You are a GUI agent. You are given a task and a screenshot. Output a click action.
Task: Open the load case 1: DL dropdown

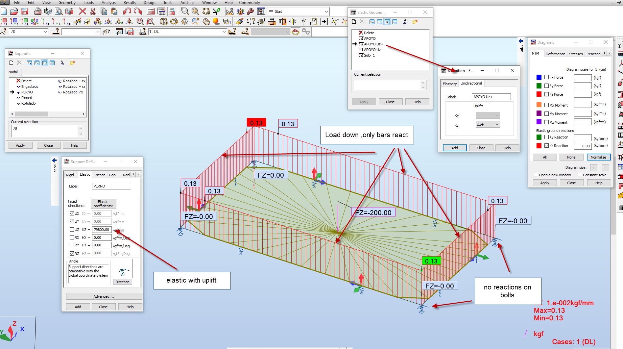tap(224, 32)
